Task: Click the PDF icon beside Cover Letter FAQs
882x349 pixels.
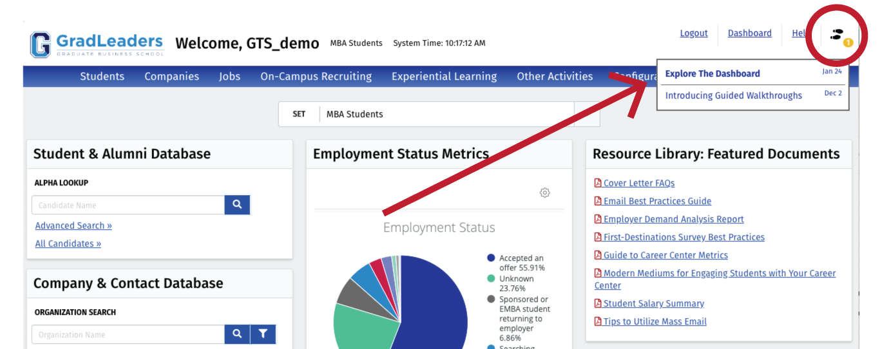Action: pos(598,184)
